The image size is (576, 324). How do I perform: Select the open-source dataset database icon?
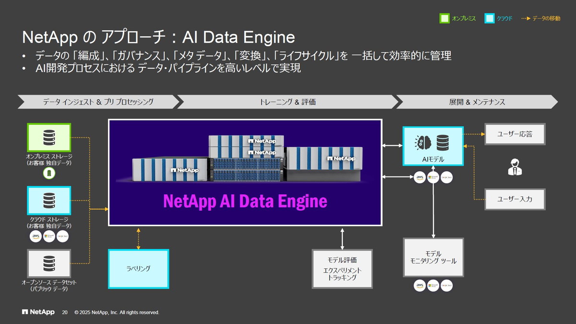(x=49, y=263)
